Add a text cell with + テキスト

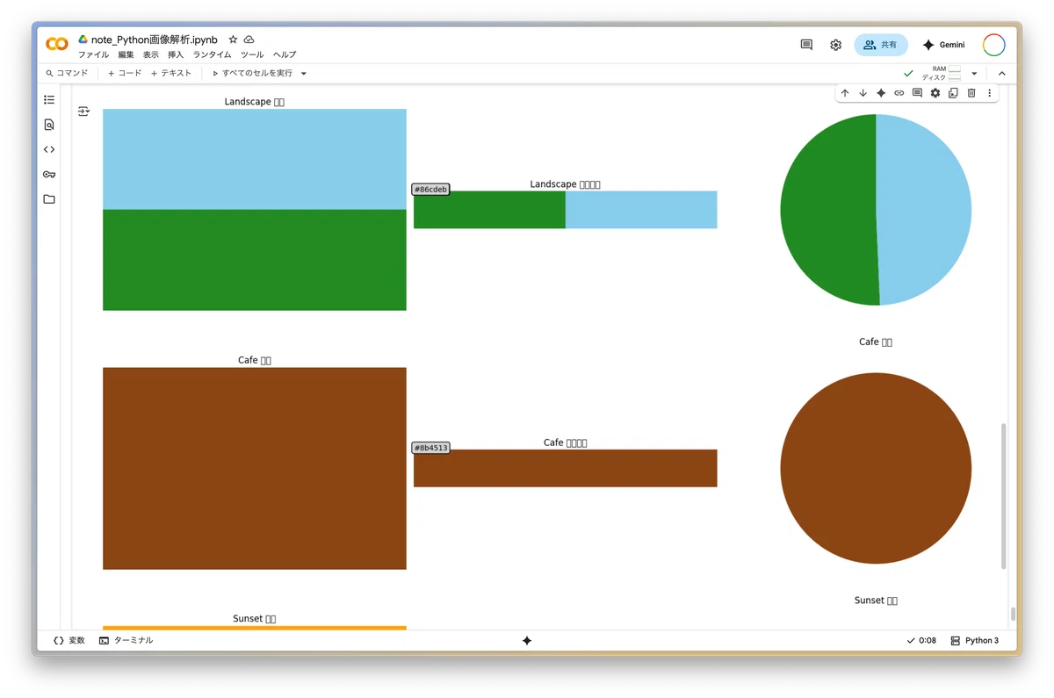click(171, 74)
